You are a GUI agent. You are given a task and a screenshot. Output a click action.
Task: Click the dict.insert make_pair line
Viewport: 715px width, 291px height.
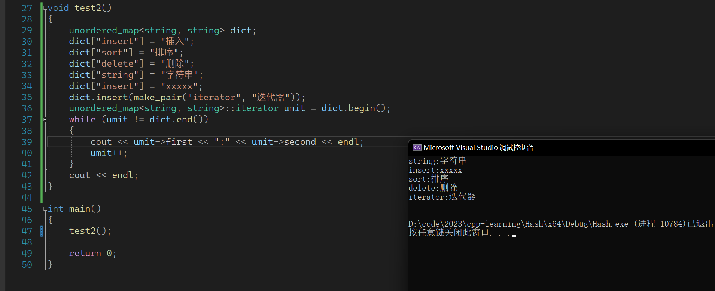click(x=187, y=97)
